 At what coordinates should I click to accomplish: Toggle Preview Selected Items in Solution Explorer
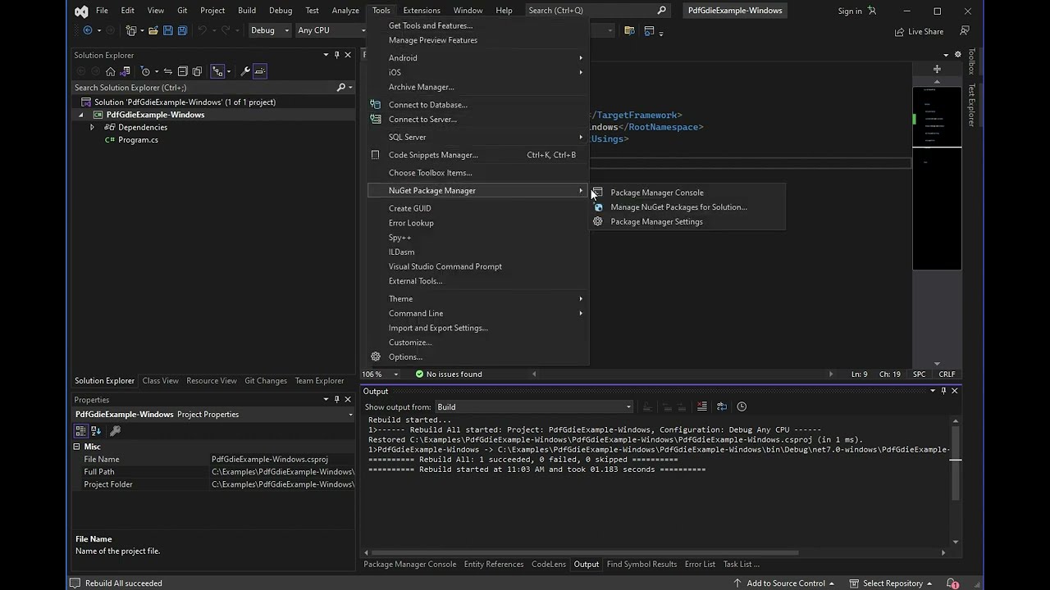pyautogui.click(x=260, y=71)
